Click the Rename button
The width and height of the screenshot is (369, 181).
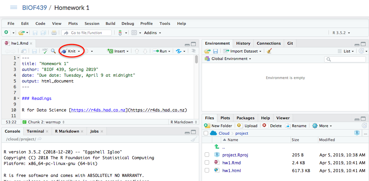(x=296, y=126)
